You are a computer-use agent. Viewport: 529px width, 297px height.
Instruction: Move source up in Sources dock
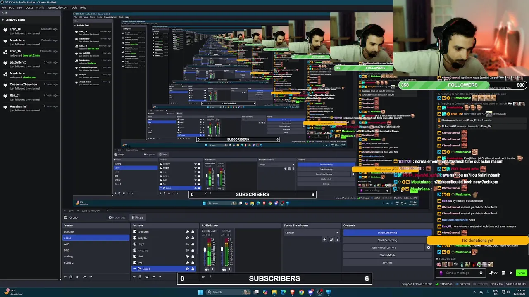click(154, 277)
